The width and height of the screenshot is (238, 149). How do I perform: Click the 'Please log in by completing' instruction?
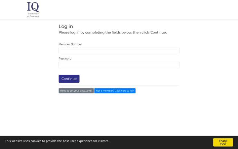(113, 32)
